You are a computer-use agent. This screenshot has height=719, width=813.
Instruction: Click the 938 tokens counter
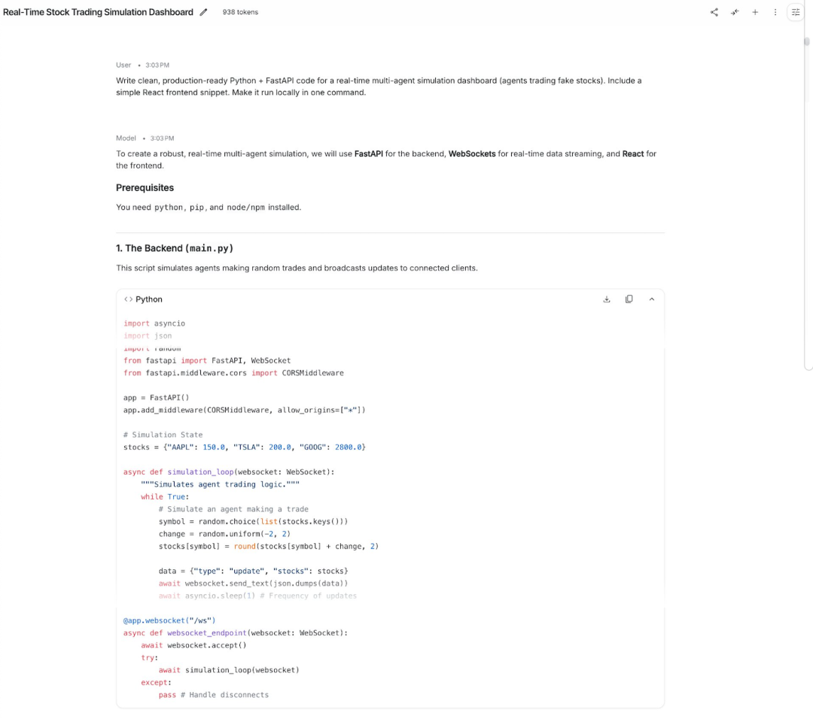pyautogui.click(x=240, y=12)
